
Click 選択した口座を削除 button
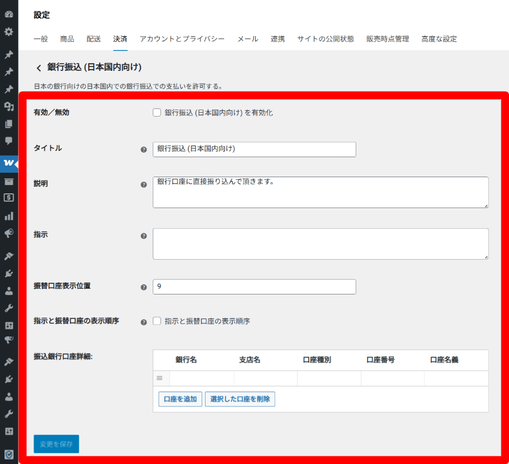240,399
